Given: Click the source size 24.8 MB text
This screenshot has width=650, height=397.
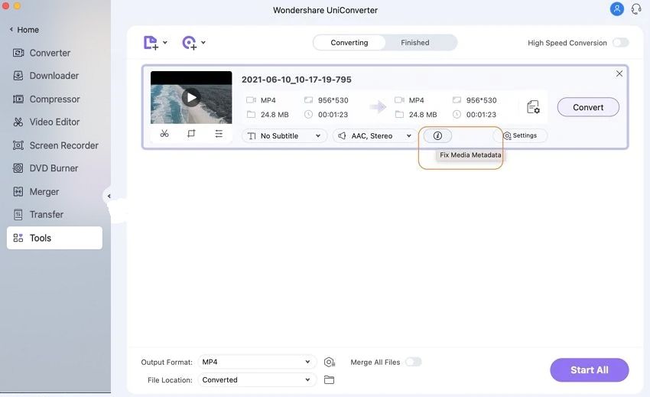Looking at the screenshot, I should (275, 115).
